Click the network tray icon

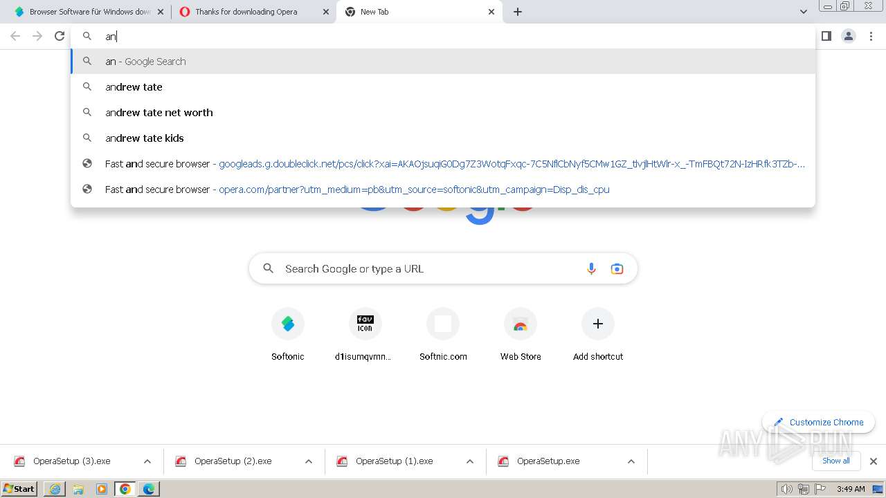(x=804, y=489)
